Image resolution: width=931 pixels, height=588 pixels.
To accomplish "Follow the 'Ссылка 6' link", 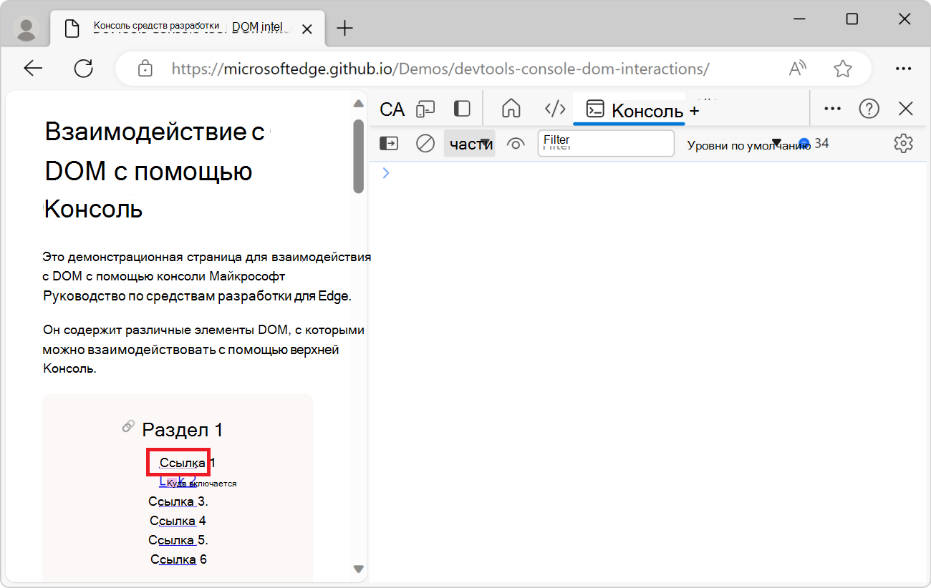I will point(172,559).
